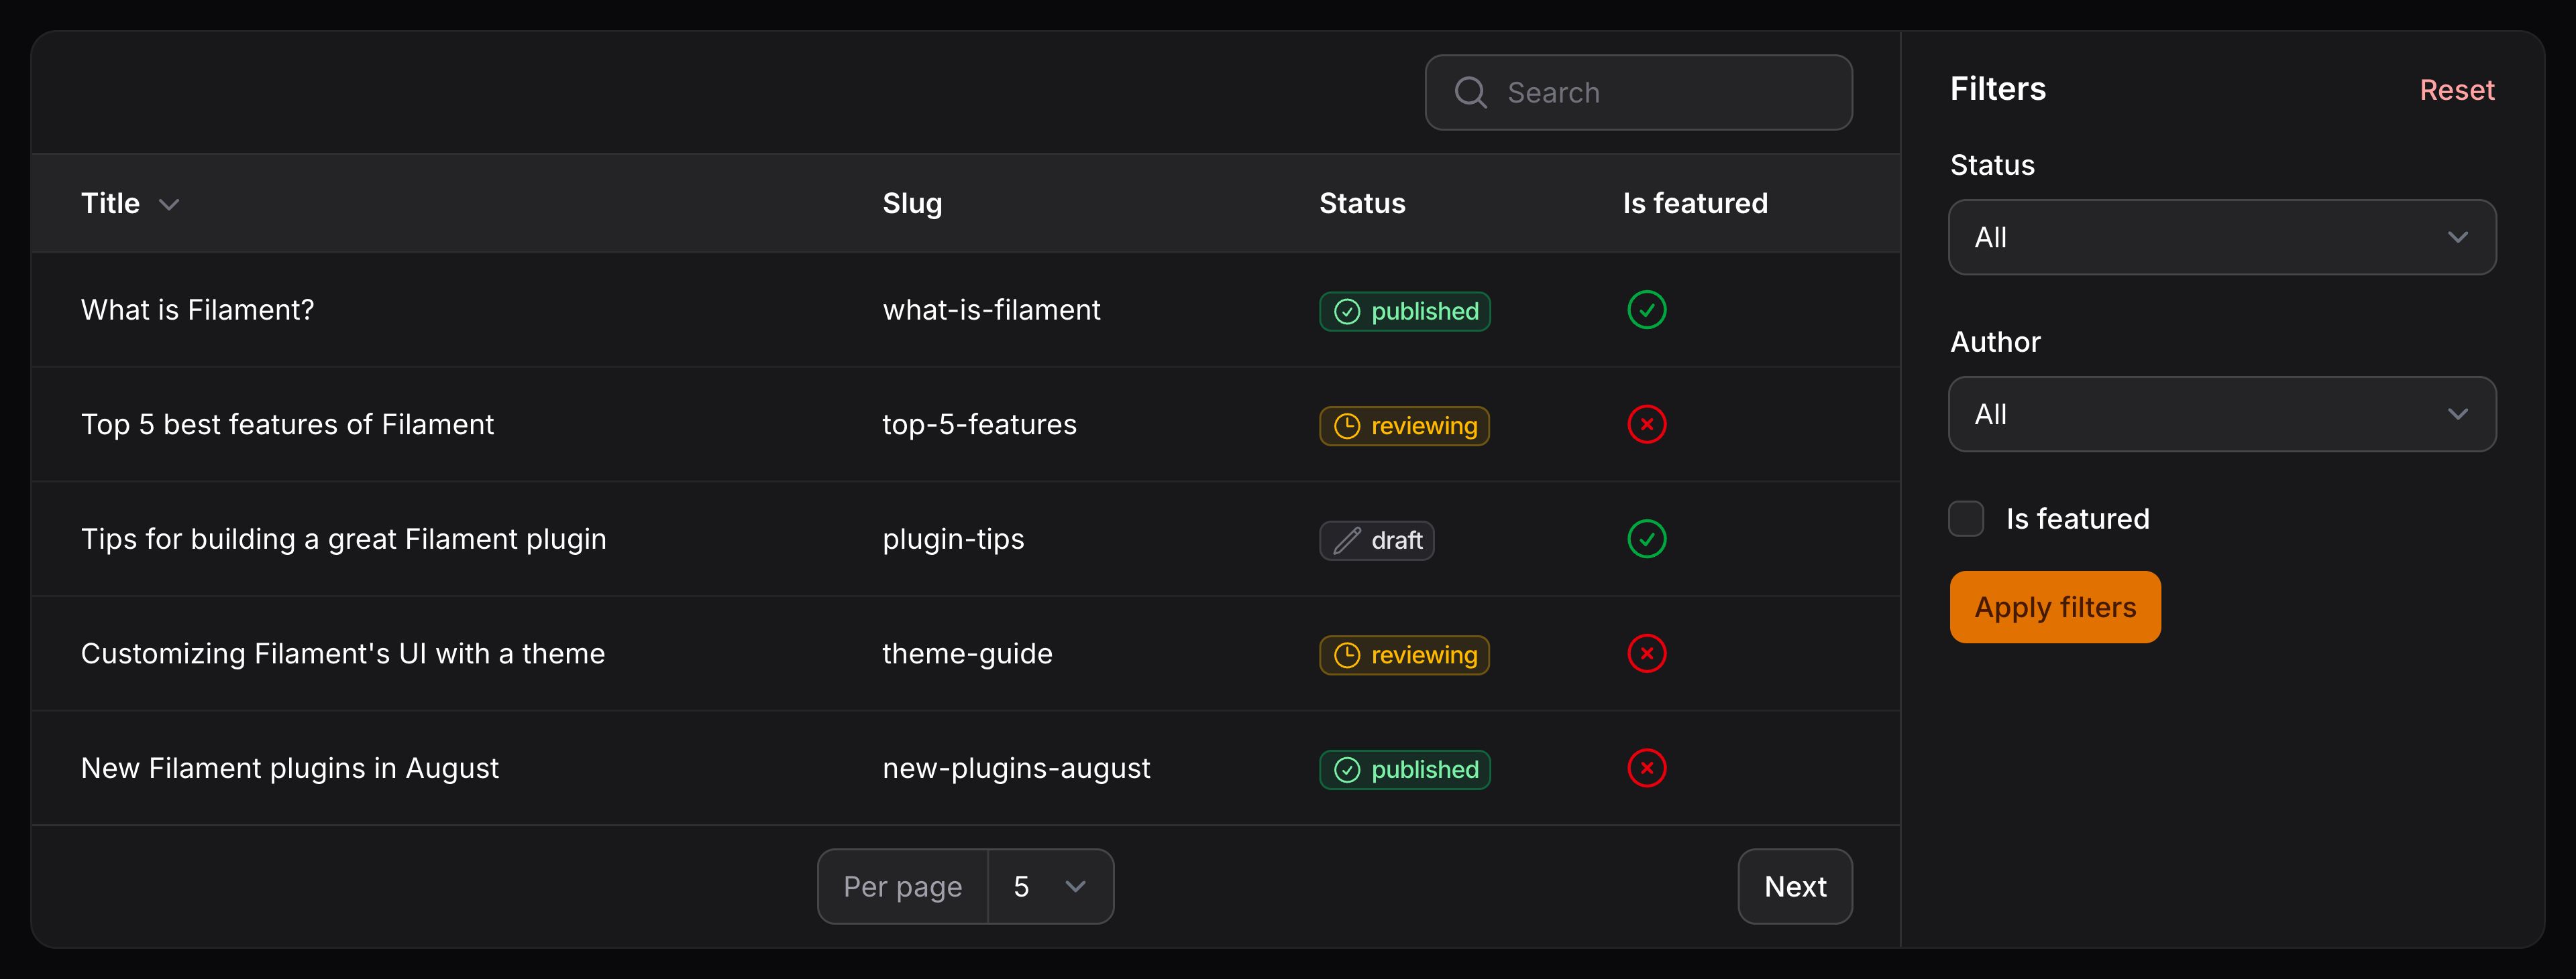The width and height of the screenshot is (2576, 979).
Task: Click the slug 'what-is-filament'
Action: pos(991,310)
